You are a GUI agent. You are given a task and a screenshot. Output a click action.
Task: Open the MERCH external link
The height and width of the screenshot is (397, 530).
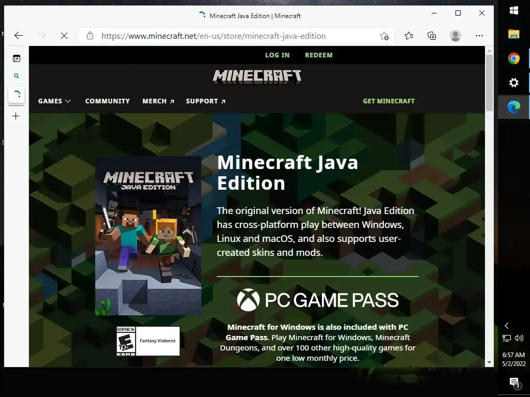(158, 101)
